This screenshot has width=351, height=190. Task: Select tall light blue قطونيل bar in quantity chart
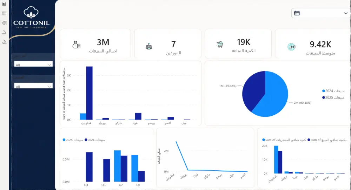click(x=276, y=160)
